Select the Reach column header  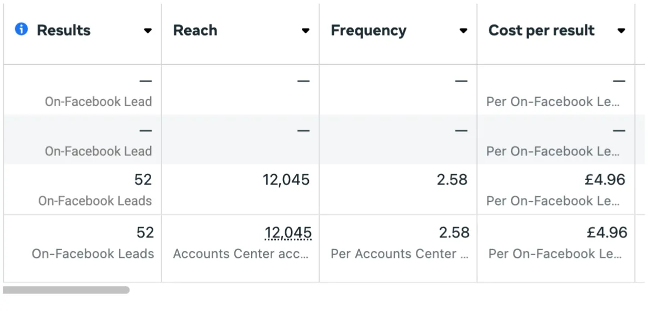point(195,30)
